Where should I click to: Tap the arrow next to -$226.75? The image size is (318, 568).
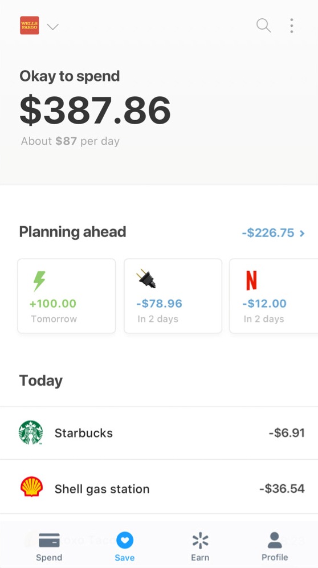pyautogui.click(x=302, y=233)
